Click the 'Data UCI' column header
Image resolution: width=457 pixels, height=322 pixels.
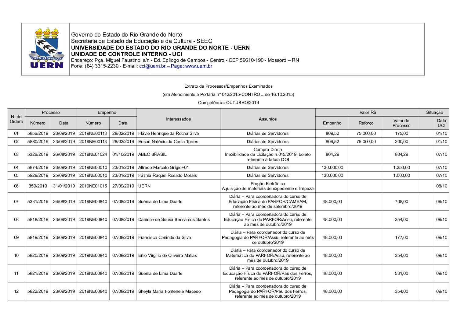point(441,123)
